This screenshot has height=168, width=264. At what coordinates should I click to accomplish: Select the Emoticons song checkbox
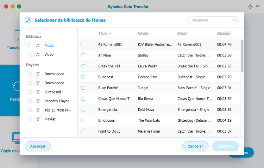tap(83, 120)
